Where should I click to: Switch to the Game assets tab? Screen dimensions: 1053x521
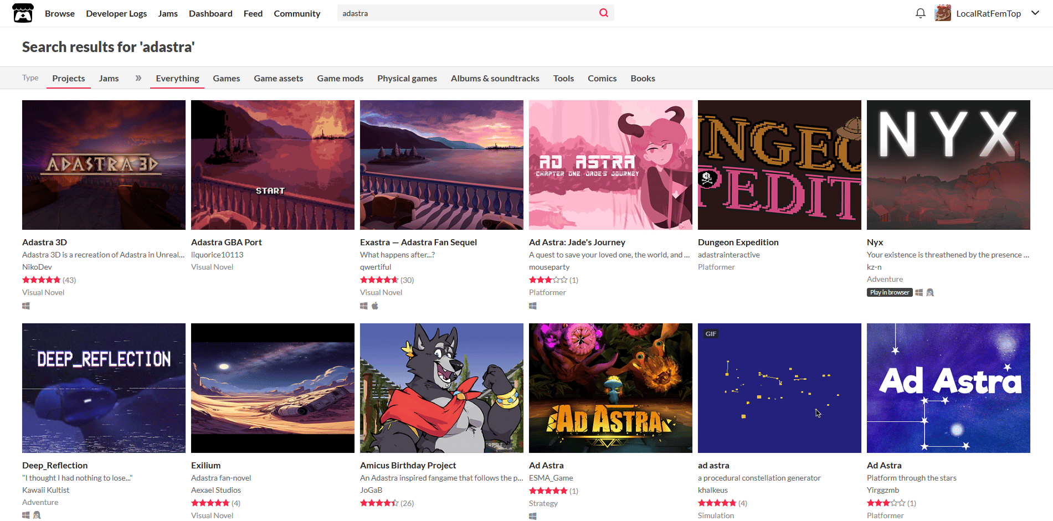coord(279,78)
